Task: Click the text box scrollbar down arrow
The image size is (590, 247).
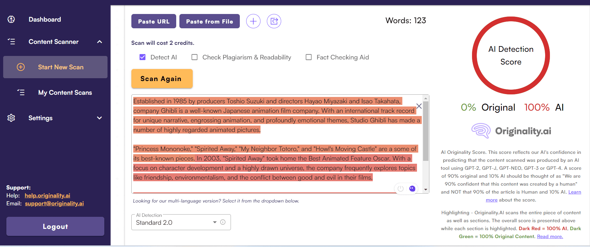Action: [426, 189]
